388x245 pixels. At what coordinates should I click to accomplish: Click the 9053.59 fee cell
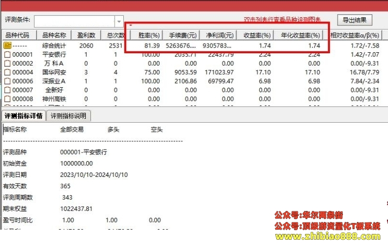pyautogui.click(x=186, y=72)
